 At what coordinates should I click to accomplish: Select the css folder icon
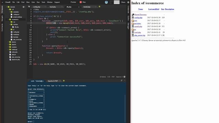(x=12, y=22)
